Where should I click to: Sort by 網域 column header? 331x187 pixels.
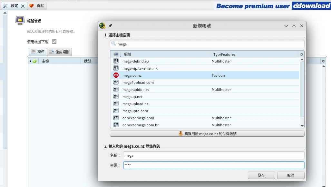[x=165, y=54]
